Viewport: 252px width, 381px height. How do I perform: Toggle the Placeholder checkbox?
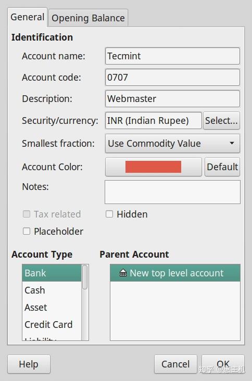pos(27,231)
